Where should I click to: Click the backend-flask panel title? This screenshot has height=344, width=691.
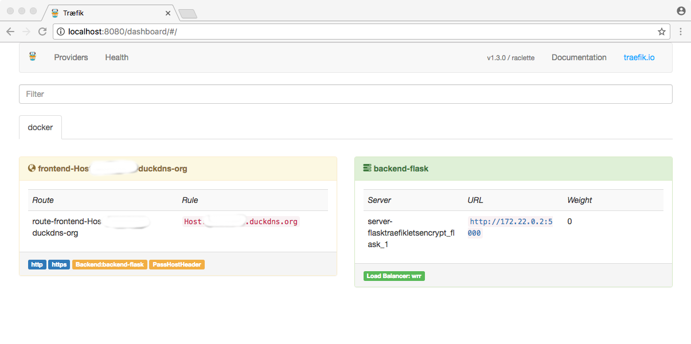tap(401, 169)
